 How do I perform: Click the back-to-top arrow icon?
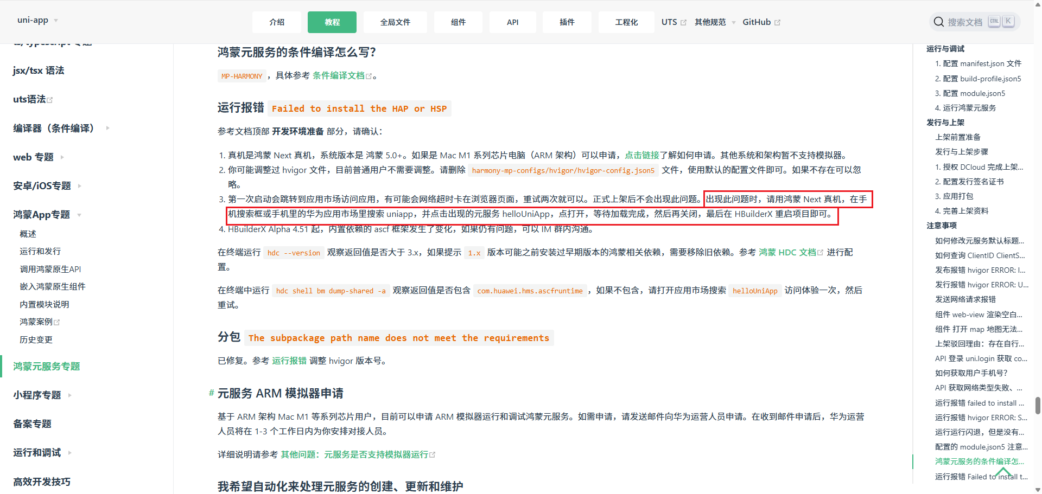tap(1003, 472)
